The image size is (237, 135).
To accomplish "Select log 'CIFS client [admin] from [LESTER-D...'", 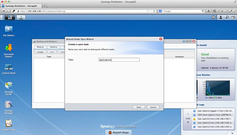I will 213,115.
